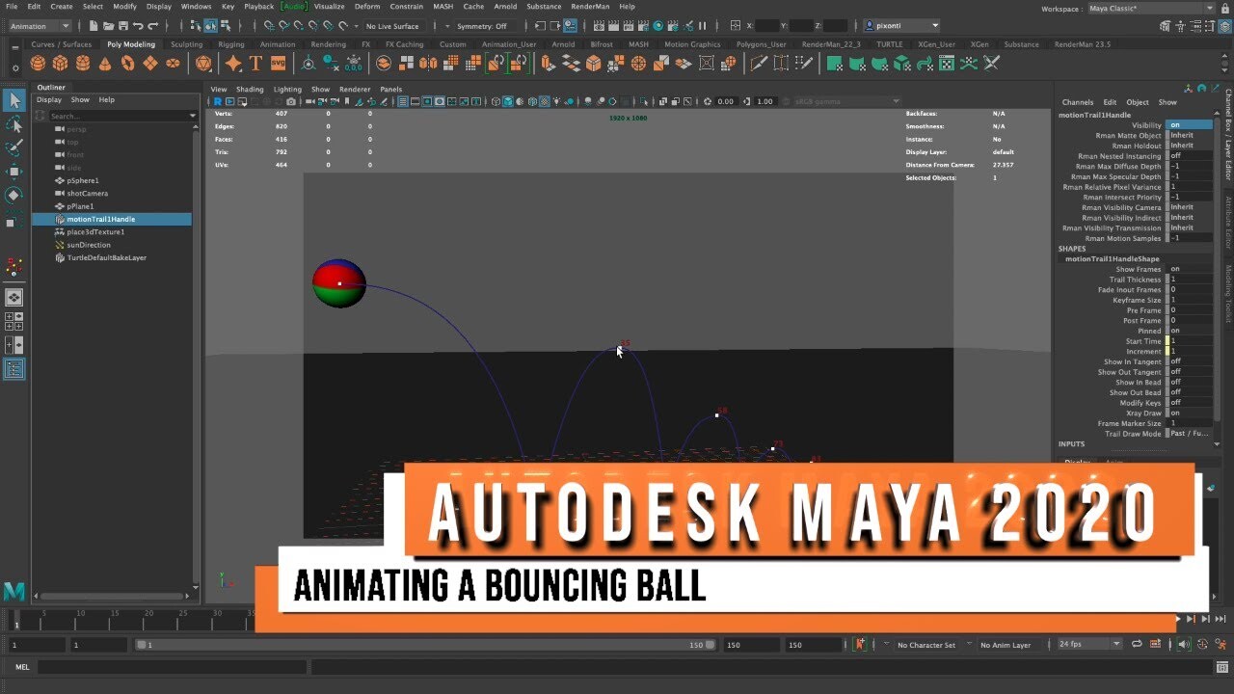
Task: Activate the Select arrow tool in the toolbox
Action: point(13,99)
